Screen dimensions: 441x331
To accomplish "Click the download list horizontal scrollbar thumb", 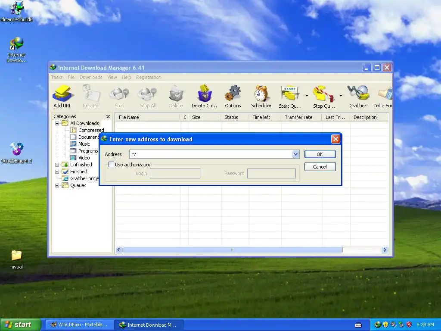I will click(x=233, y=250).
